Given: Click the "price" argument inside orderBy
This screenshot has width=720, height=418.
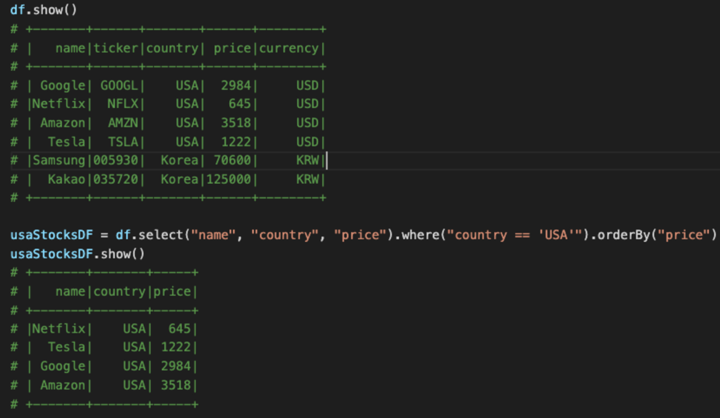Looking at the screenshot, I should coord(684,235).
